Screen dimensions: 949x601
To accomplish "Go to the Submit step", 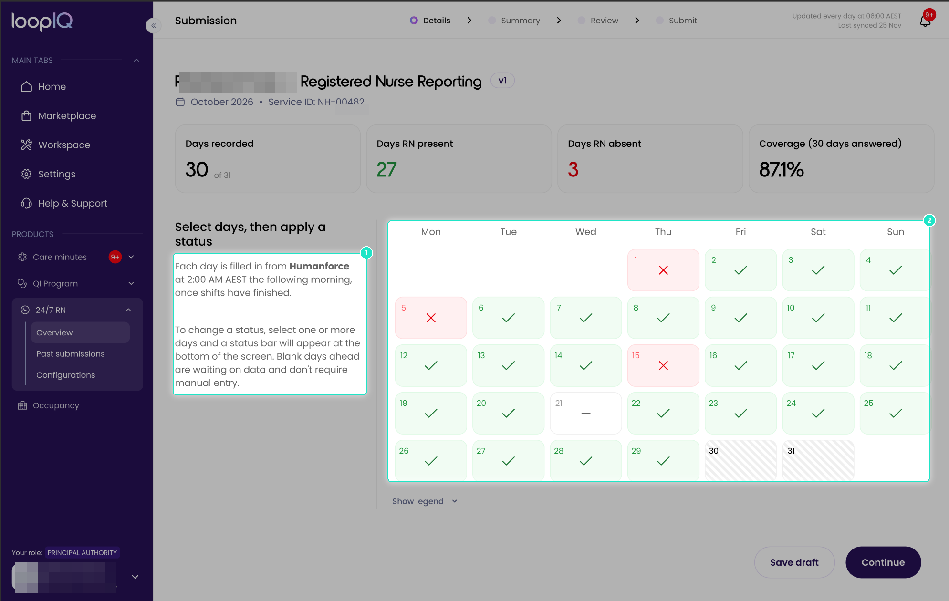I will click(x=676, y=21).
